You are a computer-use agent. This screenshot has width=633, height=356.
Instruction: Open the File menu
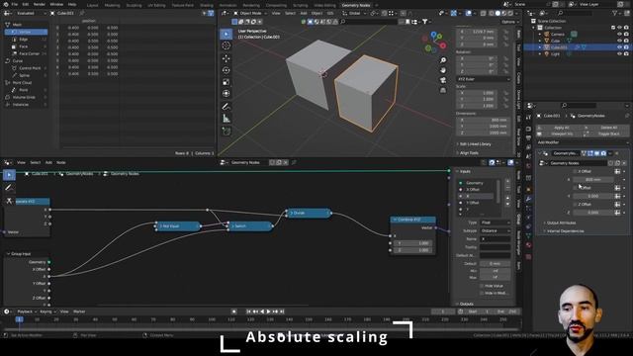[x=15, y=4]
